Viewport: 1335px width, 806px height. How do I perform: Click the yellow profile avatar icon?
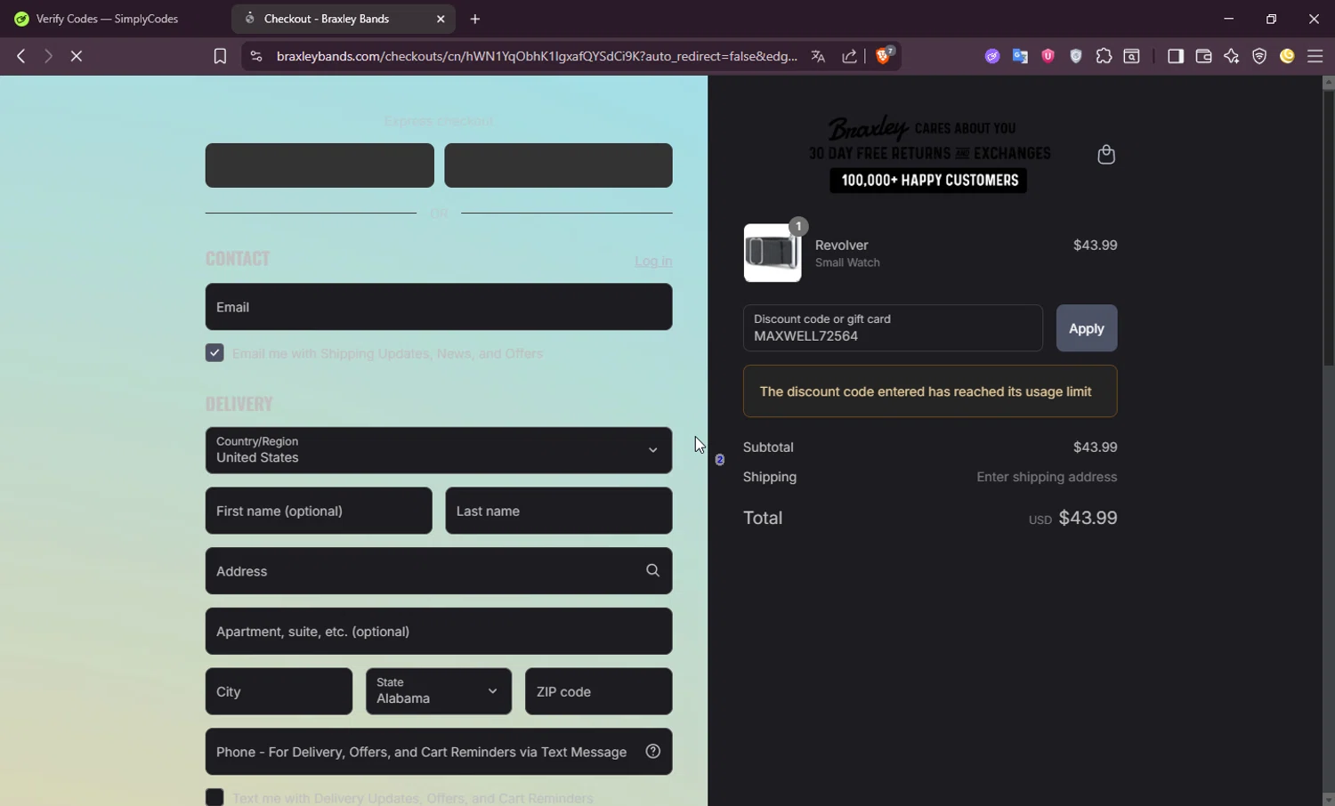pos(1287,56)
